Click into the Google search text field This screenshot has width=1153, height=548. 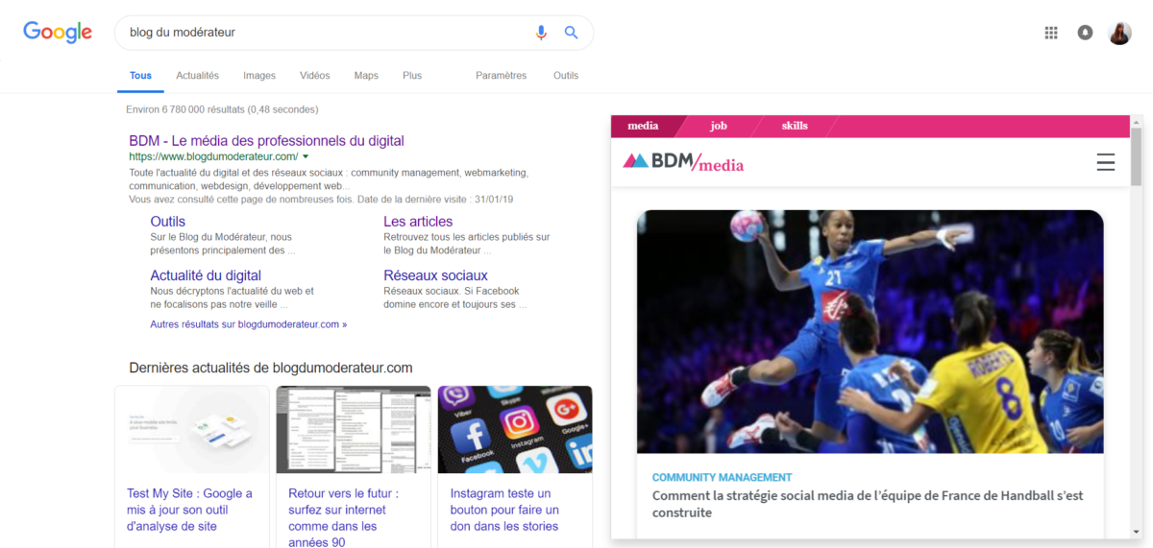(x=317, y=33)
